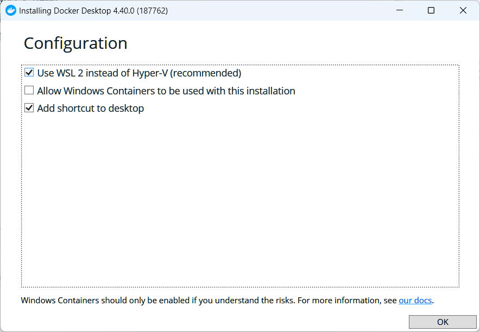Close the Docker Desktop installer
The image size is (480, 332).
[463, 10]
